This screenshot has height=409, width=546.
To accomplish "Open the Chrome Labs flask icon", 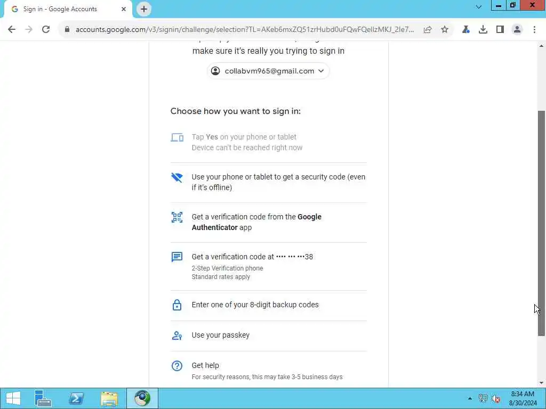I will pos(465,30).
